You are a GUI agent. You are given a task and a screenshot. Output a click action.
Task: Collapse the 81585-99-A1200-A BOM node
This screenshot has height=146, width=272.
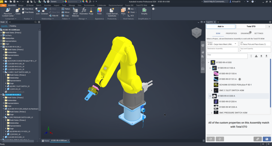coord(210,96)
